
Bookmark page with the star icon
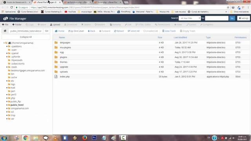[228, 7]
